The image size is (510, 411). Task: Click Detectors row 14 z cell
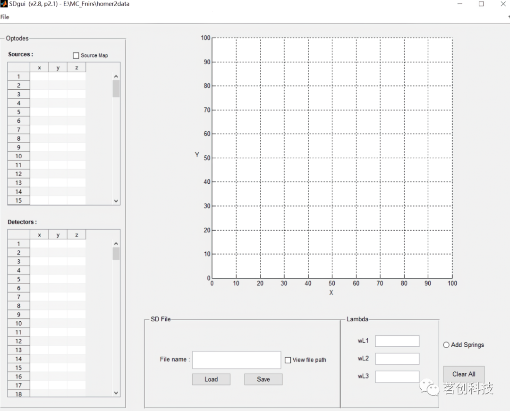pyautogui.click(x=77, y=359)
